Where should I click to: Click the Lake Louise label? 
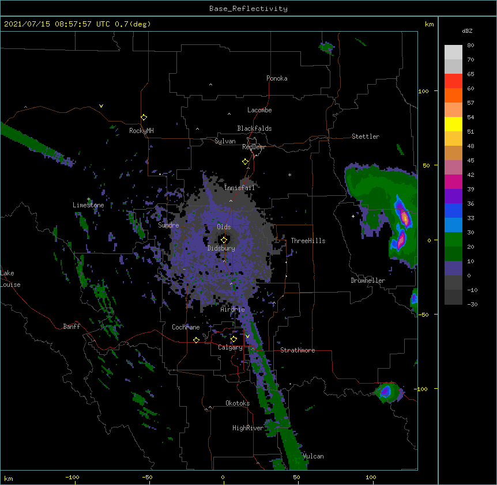click(10, 279)
